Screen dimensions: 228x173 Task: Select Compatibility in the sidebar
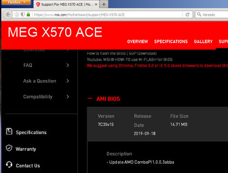tap(38, 97)
